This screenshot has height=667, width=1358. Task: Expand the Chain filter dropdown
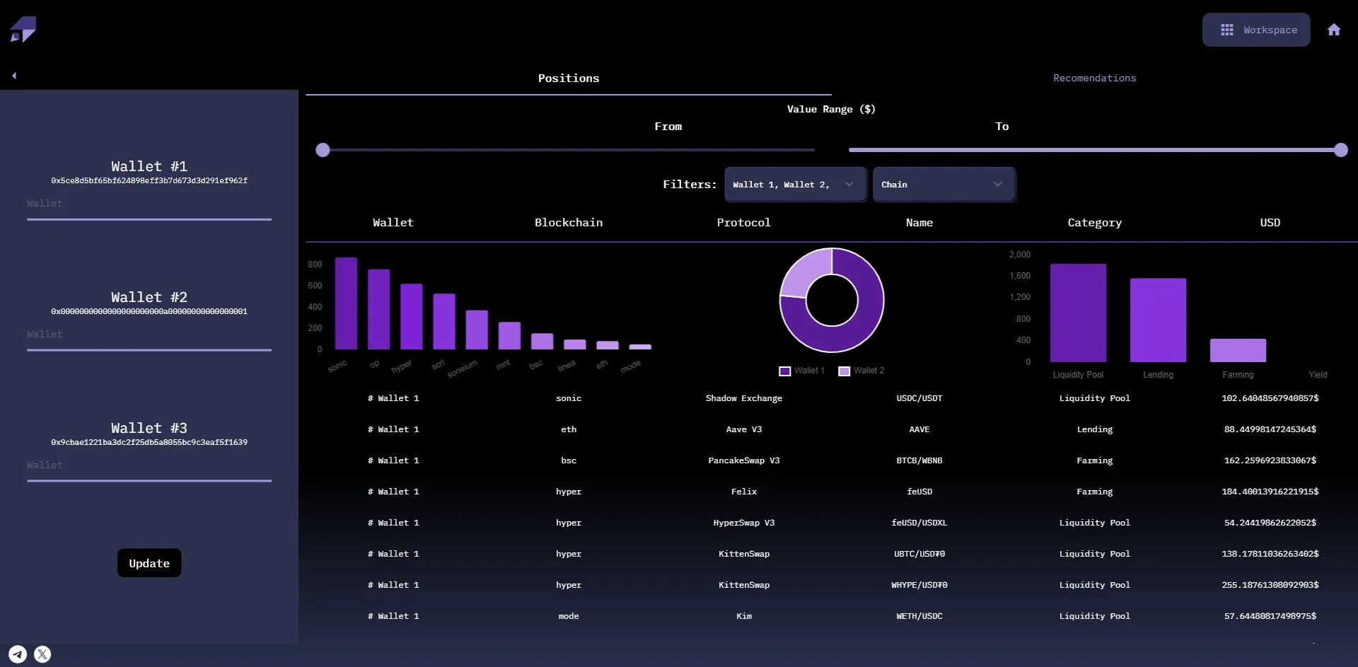(944, 184)
